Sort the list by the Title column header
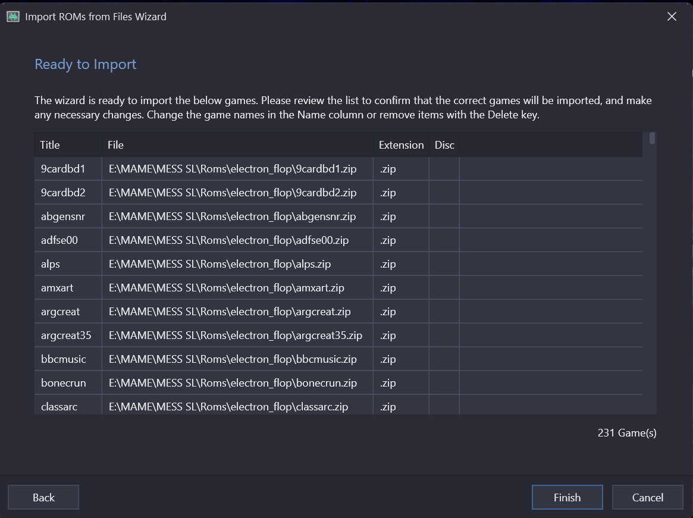This screenshot has width=693, height=518. click(x=50, y=145)
